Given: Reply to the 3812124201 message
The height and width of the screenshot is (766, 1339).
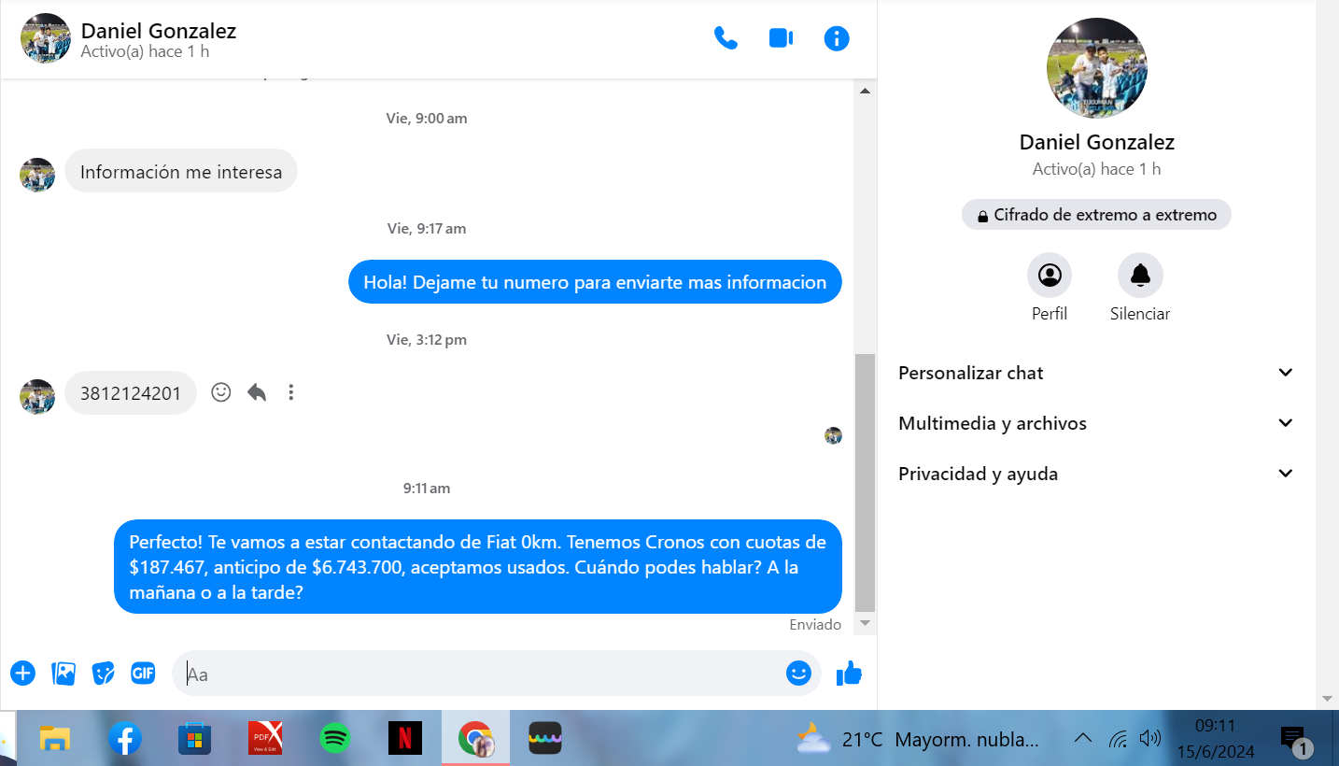Looking at the screenshot, I should click(257, 392).
